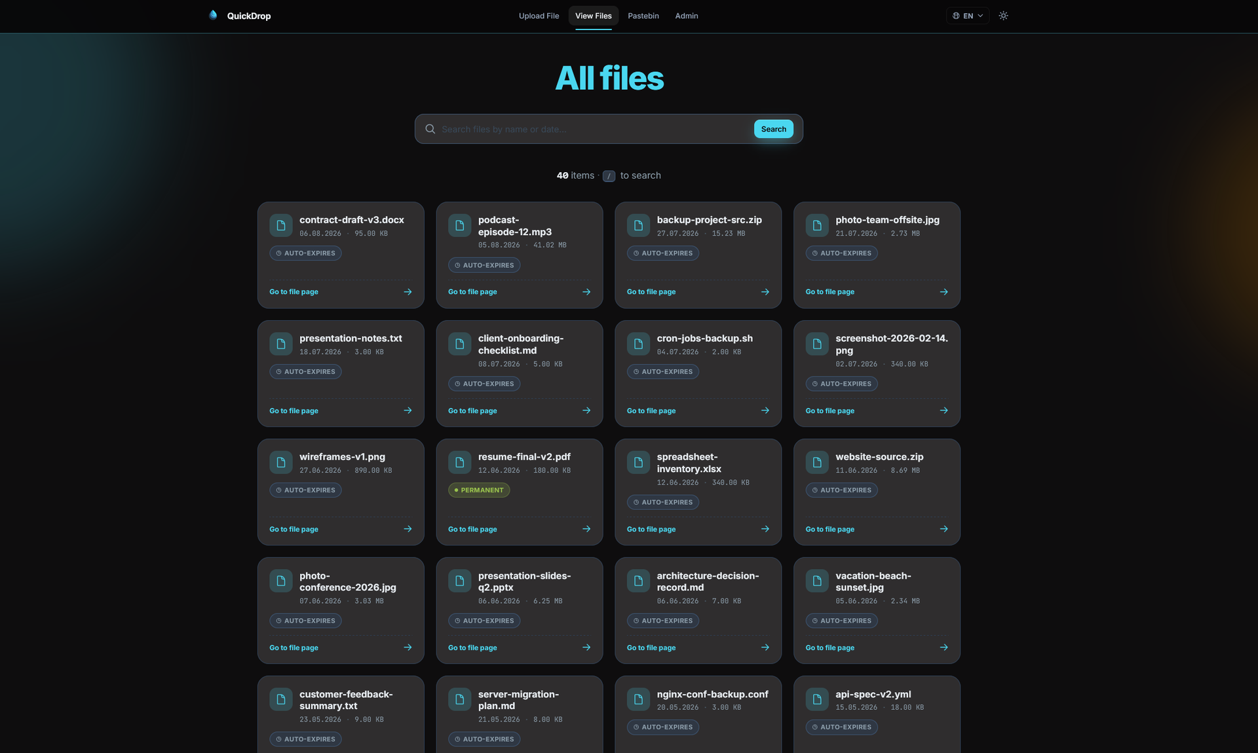This screenshot has width=1258, height=753.
Task: Click the file icon for wireframes-v1.png
Action: (281, 462)
